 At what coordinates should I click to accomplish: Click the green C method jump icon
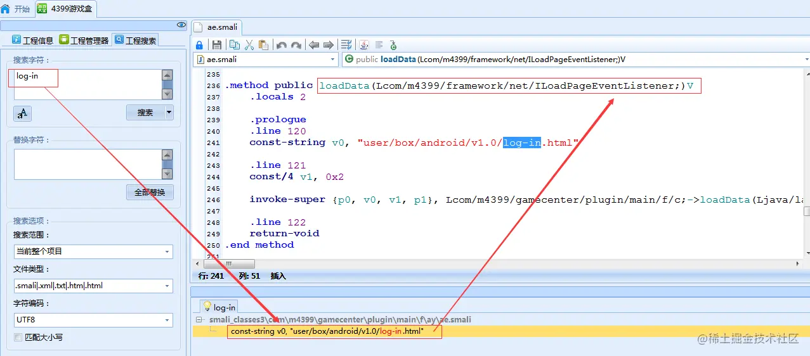393,45
